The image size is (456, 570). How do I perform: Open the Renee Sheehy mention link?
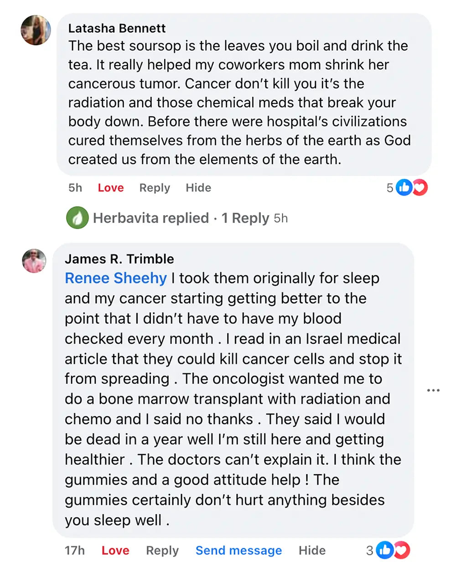116,278
